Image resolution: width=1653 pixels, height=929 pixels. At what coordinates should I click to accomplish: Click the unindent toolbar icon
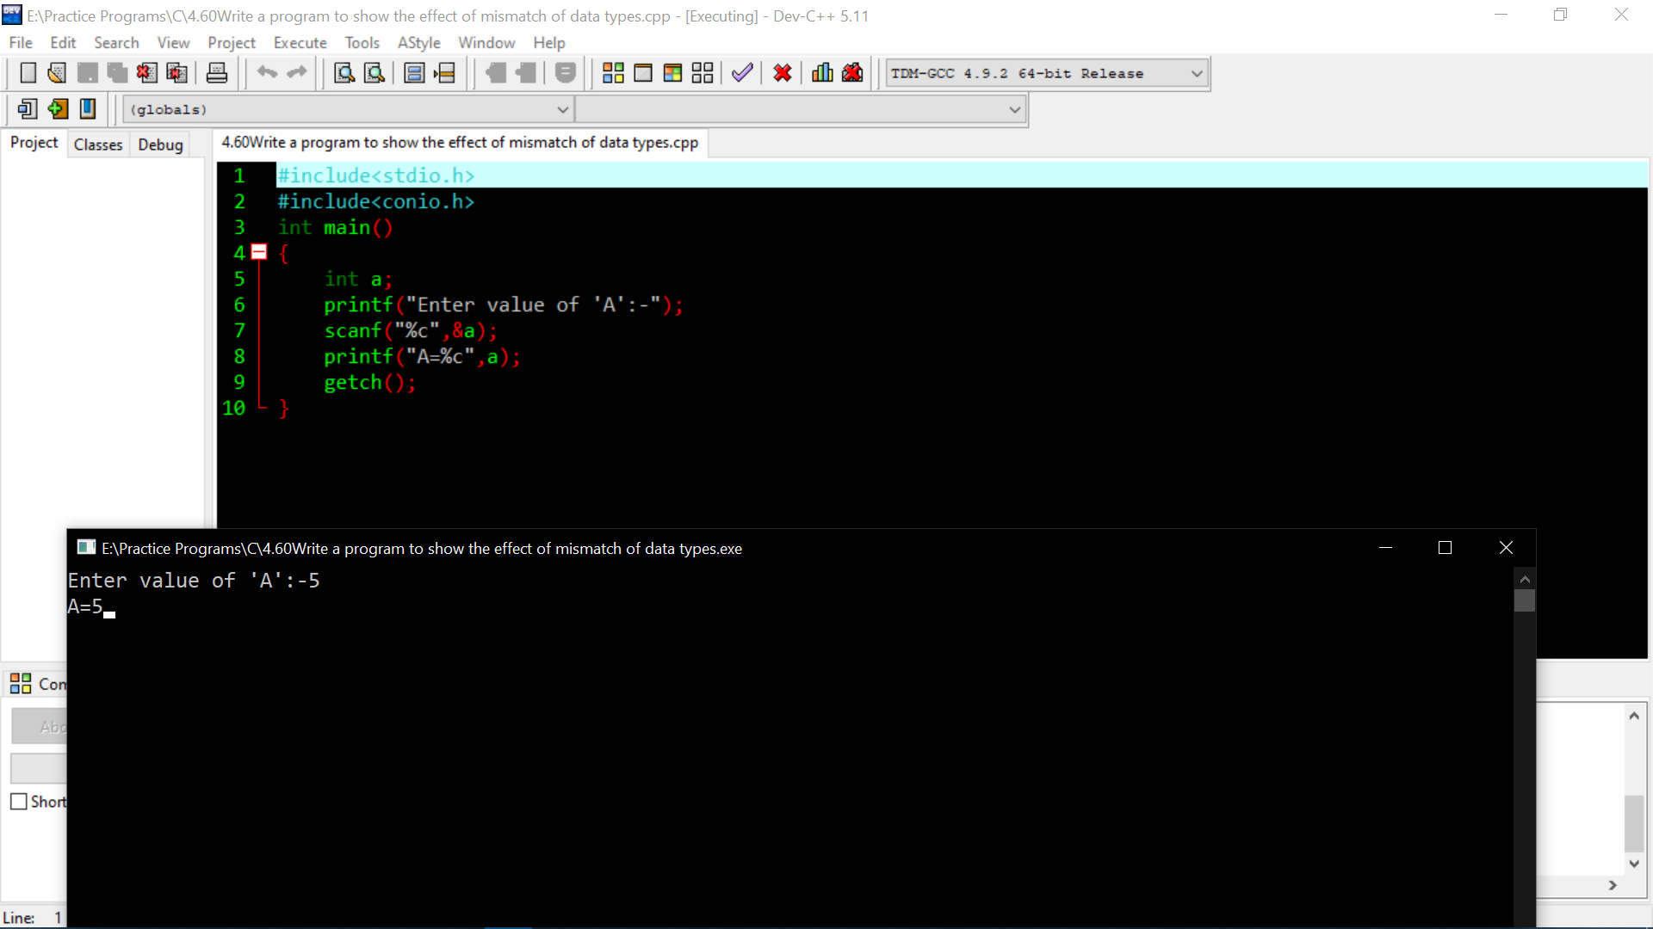point(496,73)
